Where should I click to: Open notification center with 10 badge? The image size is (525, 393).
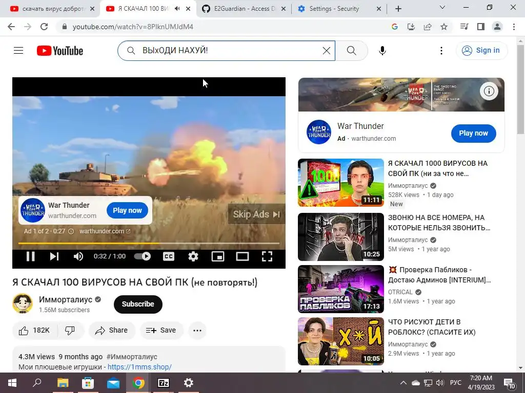(x=509, y=383)
